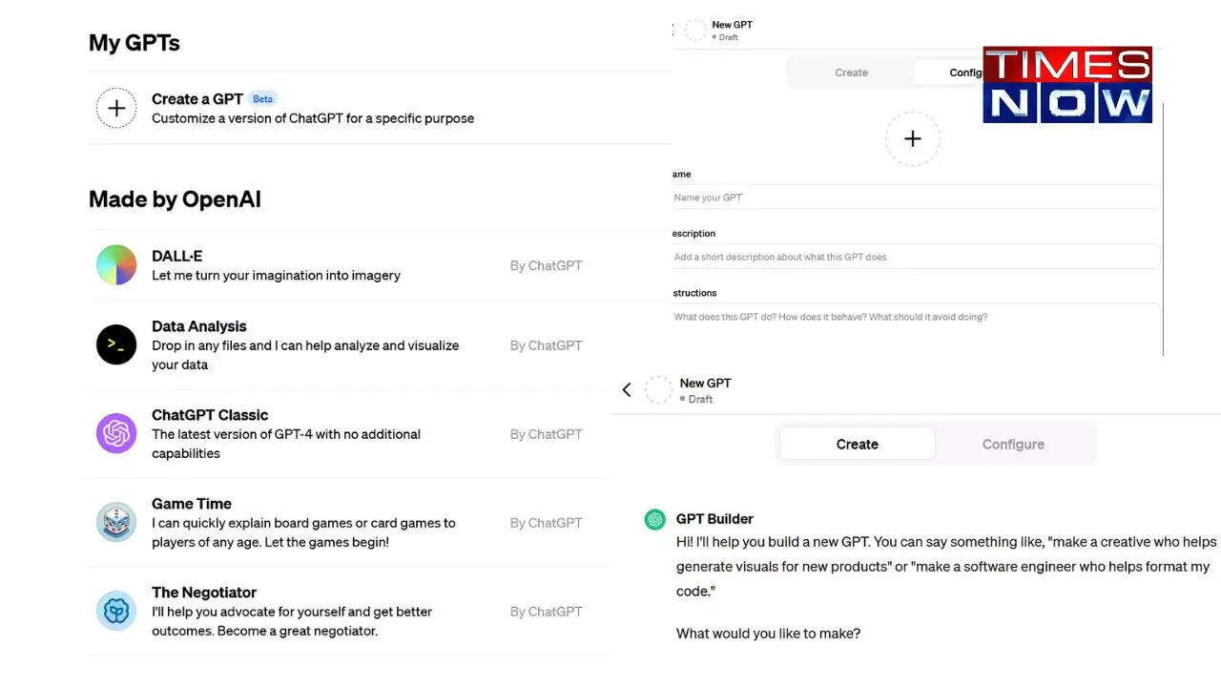Click The Negotiator blue icon
The image size is (1221, 687).
[x=116, y=611]
